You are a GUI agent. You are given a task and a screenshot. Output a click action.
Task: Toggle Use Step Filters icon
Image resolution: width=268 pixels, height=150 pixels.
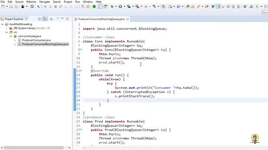coord(88,7)
